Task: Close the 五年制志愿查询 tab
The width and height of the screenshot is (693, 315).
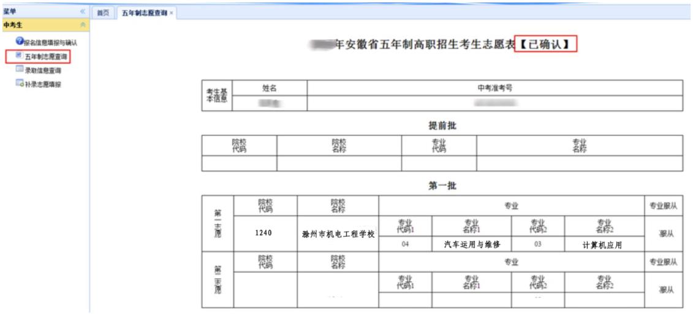Action: tap(172, 13)
